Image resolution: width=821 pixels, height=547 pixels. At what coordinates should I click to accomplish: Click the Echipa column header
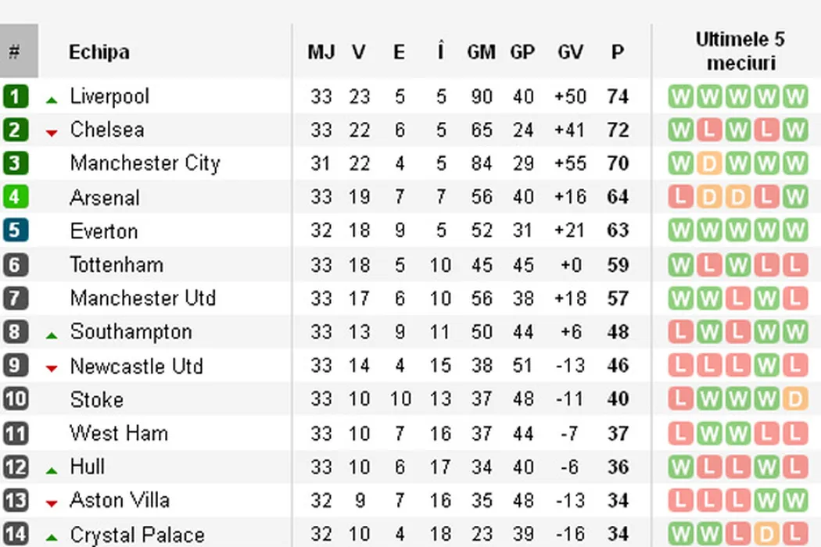click(x=99, y=52)
